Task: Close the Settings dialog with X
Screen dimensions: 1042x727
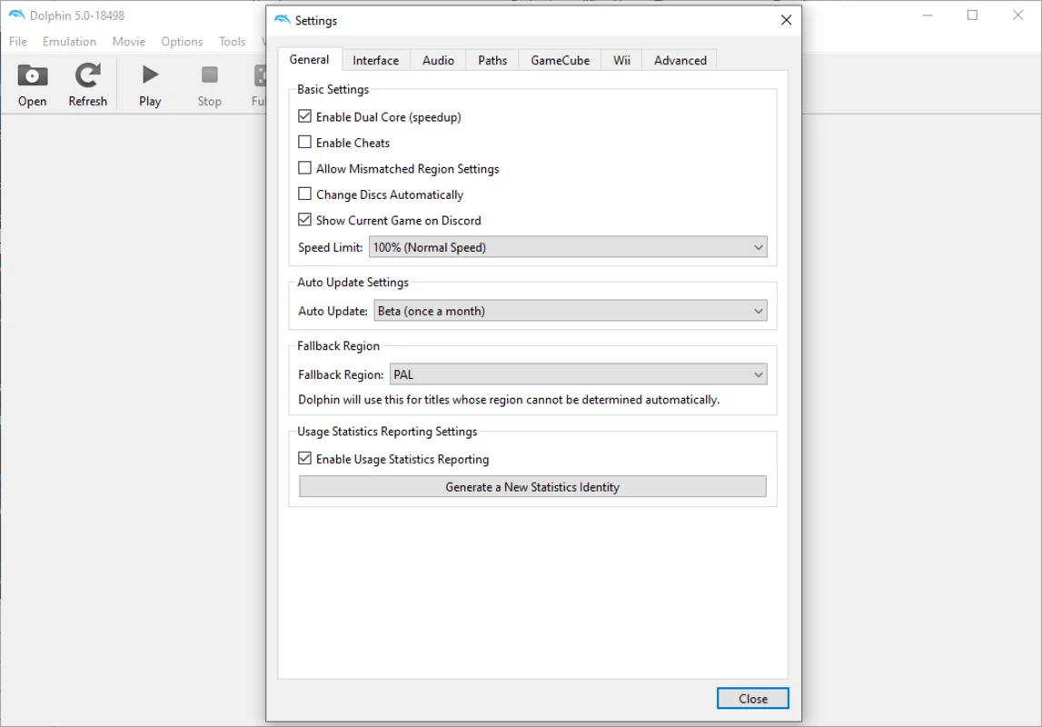Action: click(x=786, y=20)
